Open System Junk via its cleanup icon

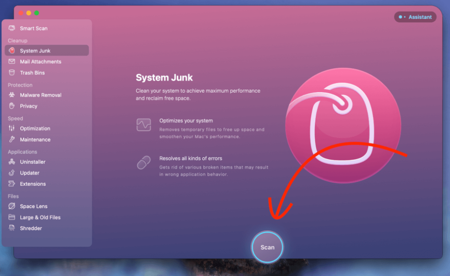tap(11, 50)
